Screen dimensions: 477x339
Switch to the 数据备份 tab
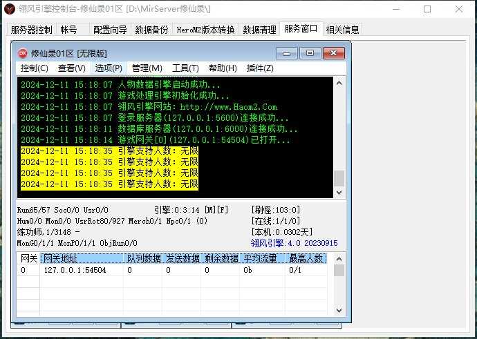click(x=151, y=30)
